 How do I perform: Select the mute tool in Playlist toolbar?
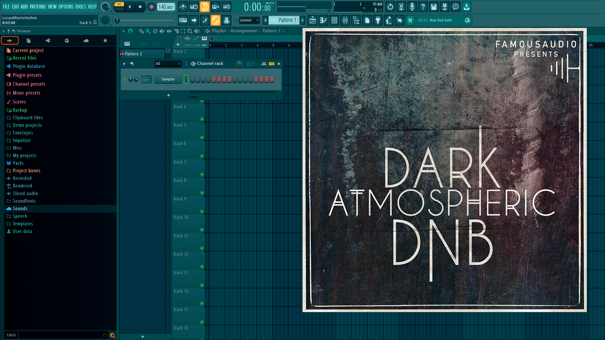[162, 31]
